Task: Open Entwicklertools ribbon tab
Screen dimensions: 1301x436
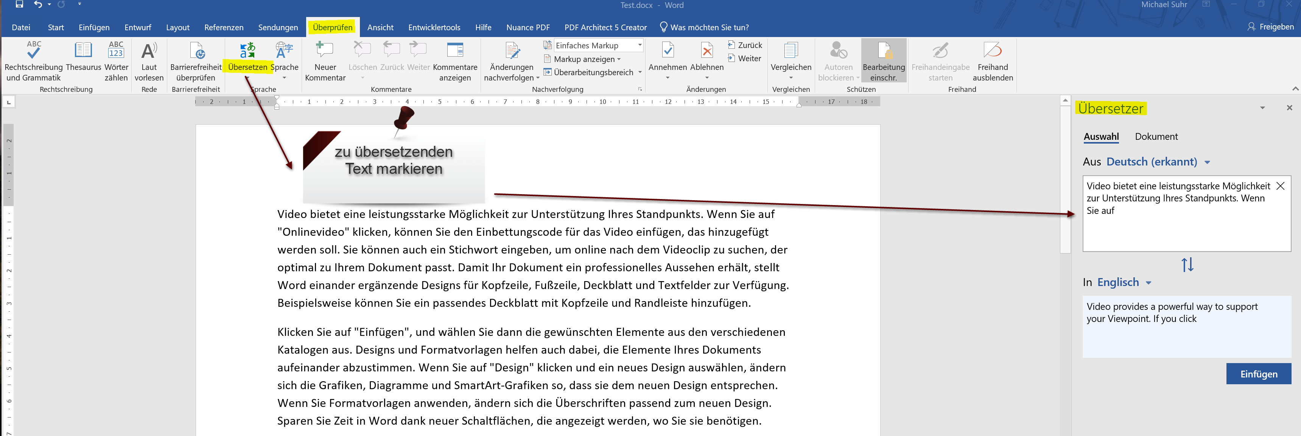Action: [434, 27]
